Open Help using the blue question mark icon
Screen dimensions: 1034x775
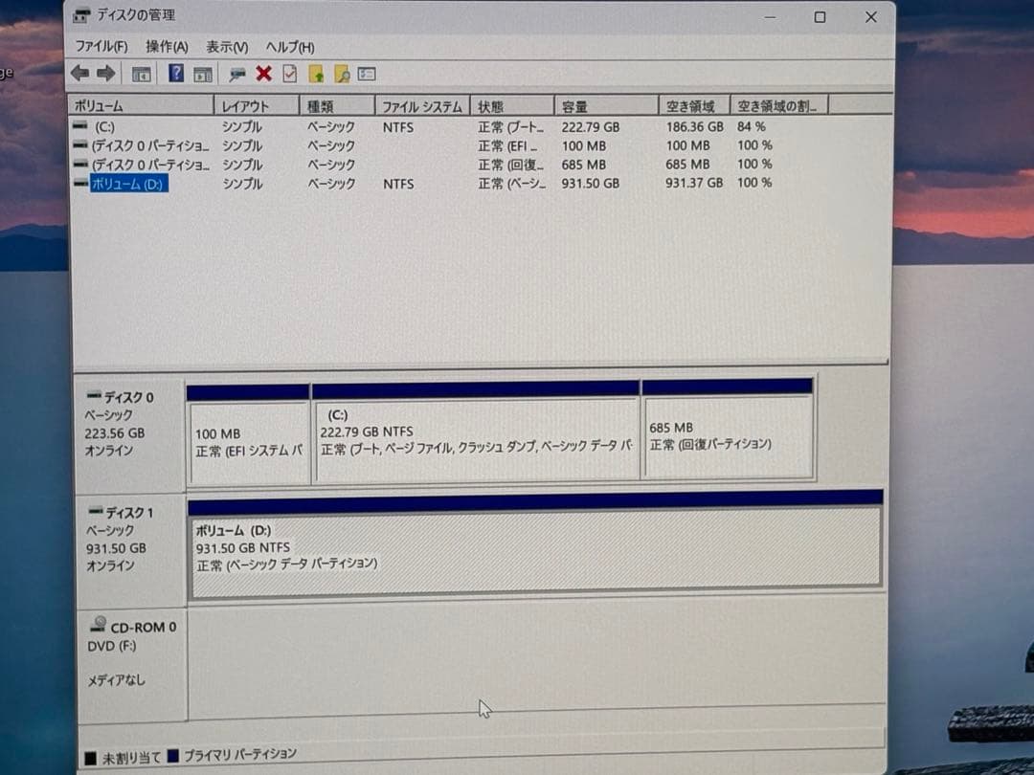click(x=175, y=74)
